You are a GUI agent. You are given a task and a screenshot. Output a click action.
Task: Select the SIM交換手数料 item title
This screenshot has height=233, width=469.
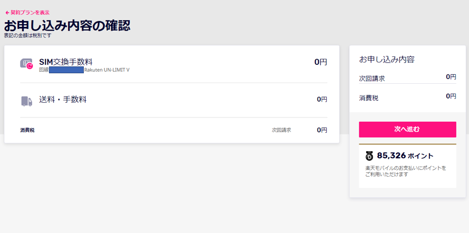click(66, 62)
